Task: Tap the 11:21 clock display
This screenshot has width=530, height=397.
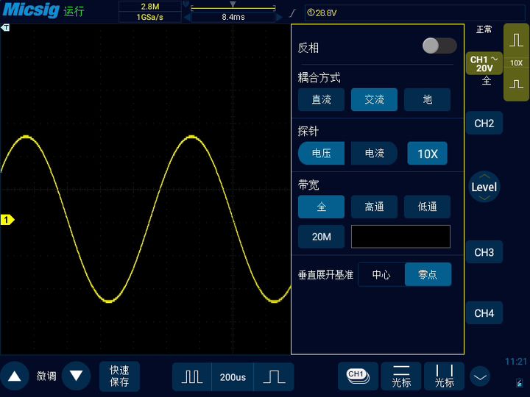Action: [516, 362]
